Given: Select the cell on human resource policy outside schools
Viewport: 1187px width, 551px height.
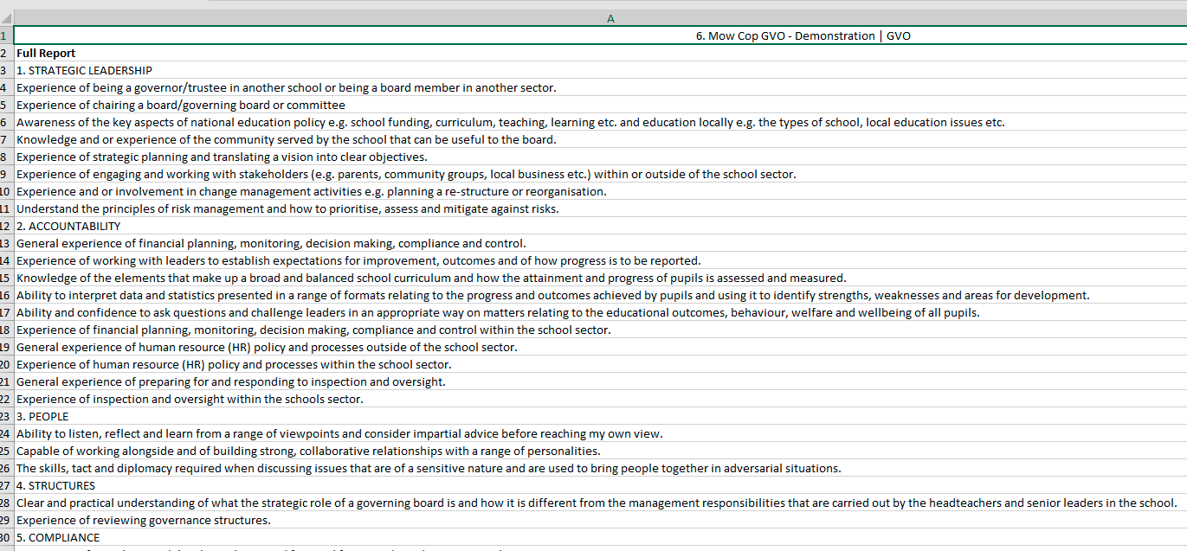Looking at the screenshot, I should [600, 347].
